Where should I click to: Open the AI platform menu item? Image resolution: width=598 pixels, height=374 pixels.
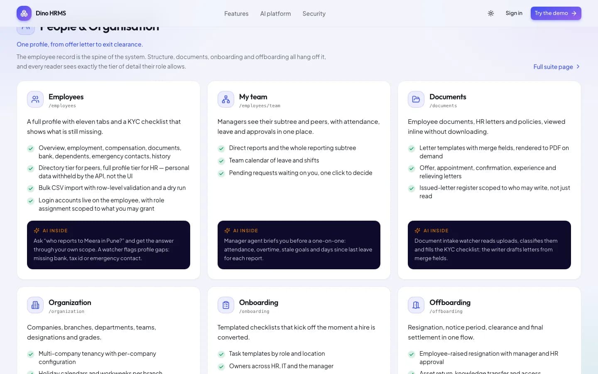[x=275, y=14]
